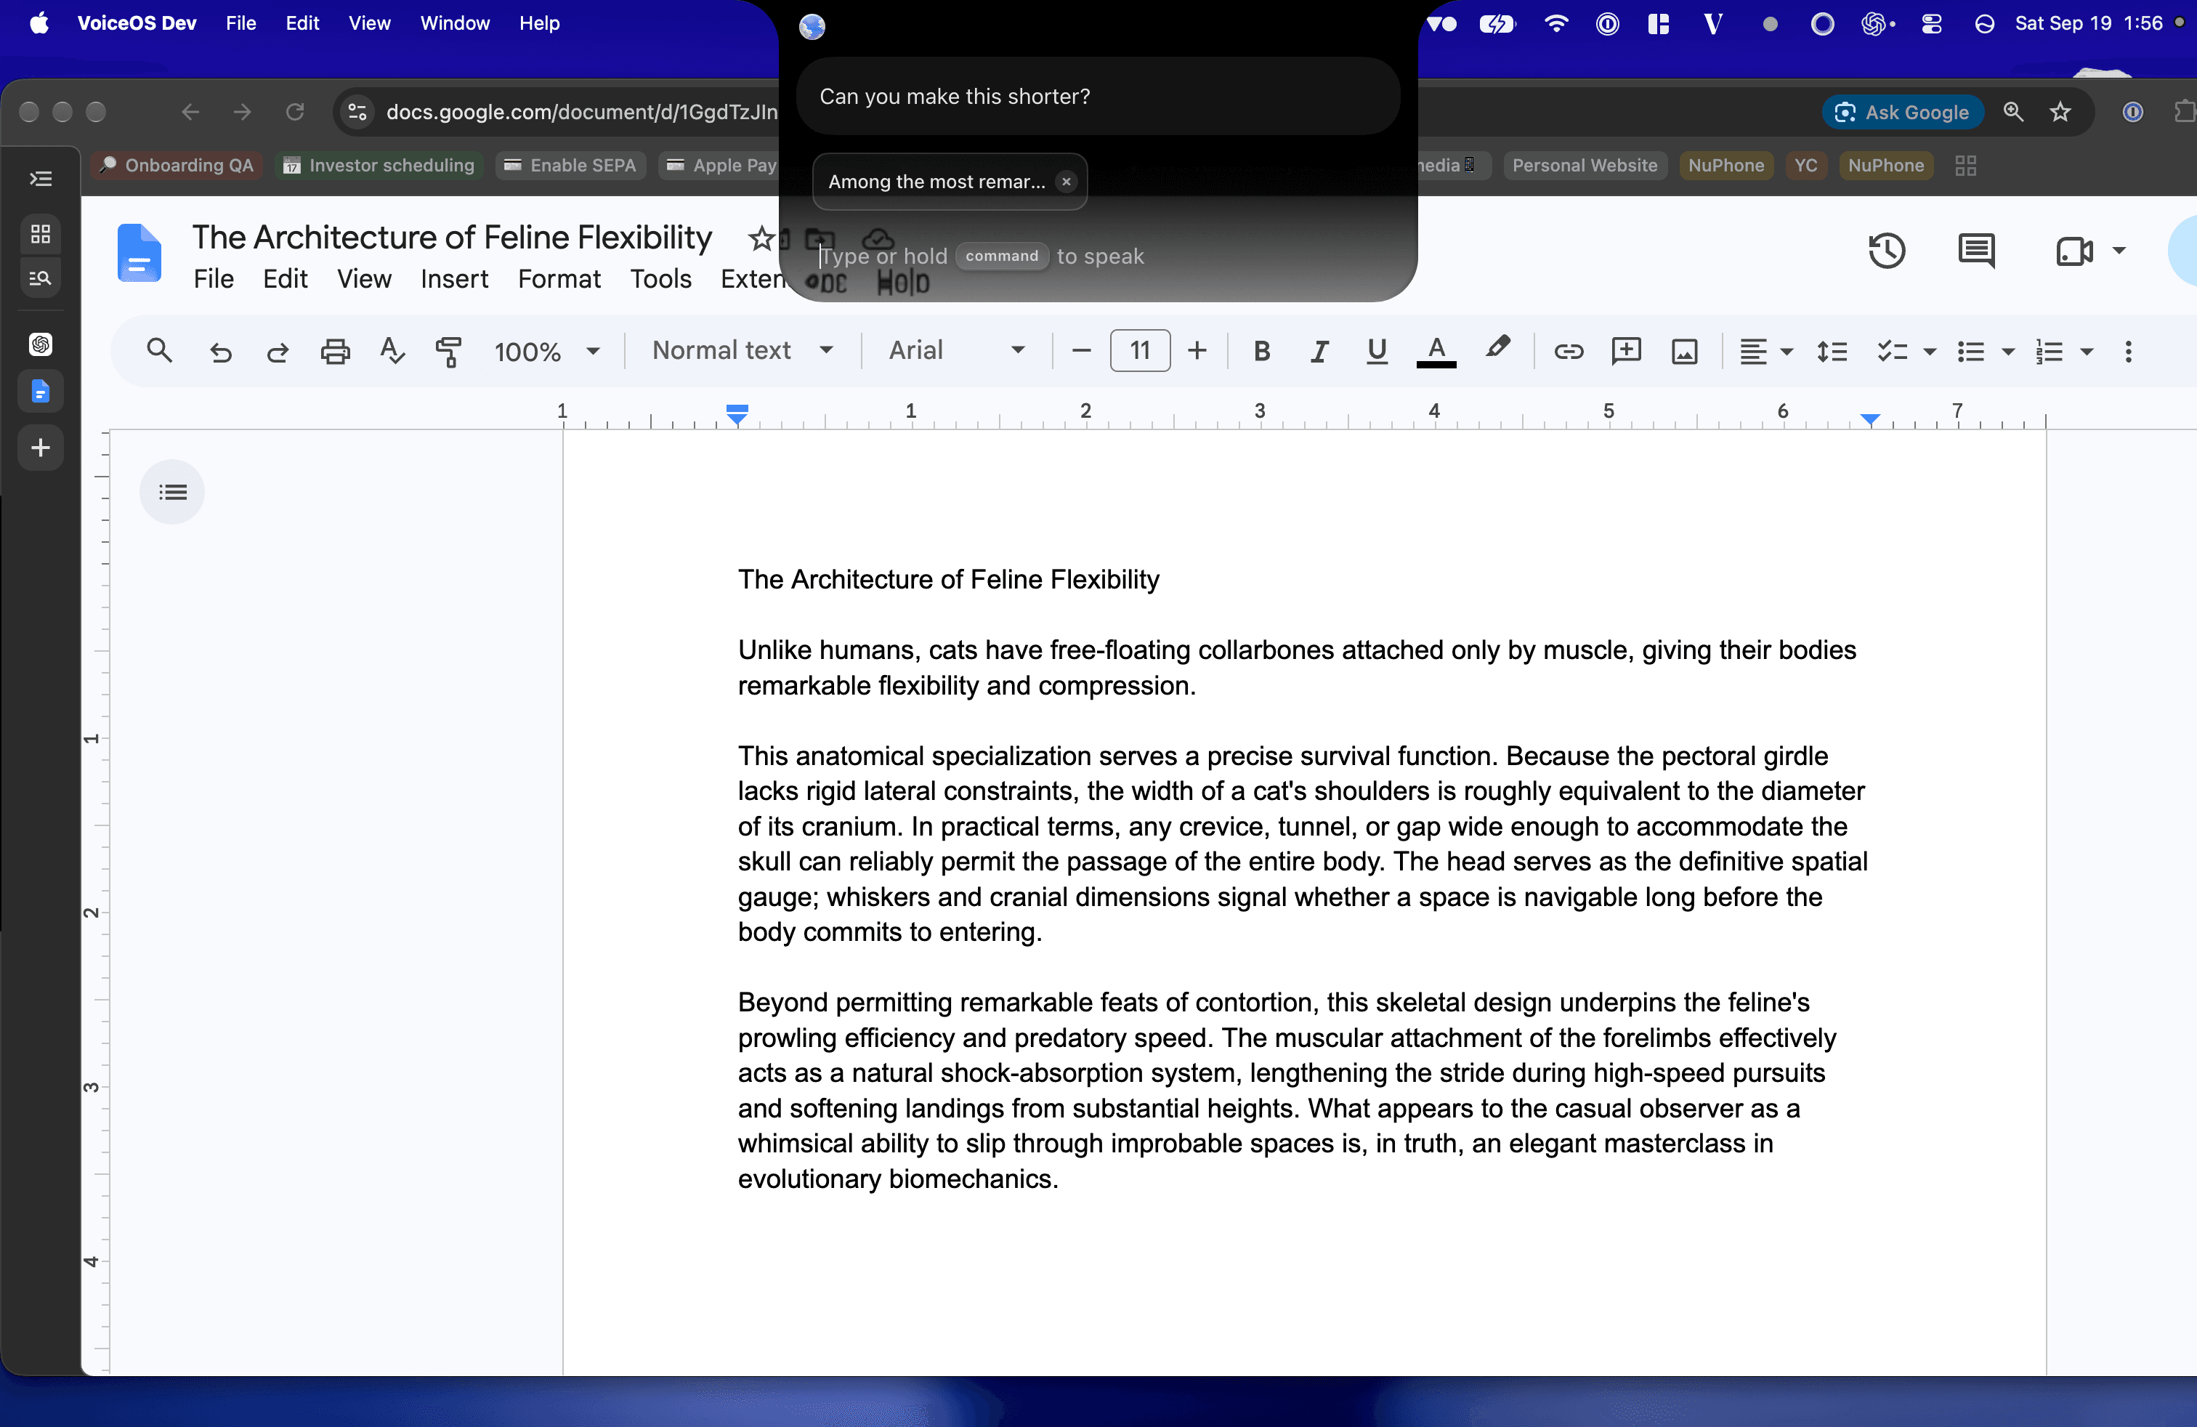The height and width of the screenshot is (1427, 2197).
Task: Open the Arial font dropdown
Action: click(x=956, y=351)
